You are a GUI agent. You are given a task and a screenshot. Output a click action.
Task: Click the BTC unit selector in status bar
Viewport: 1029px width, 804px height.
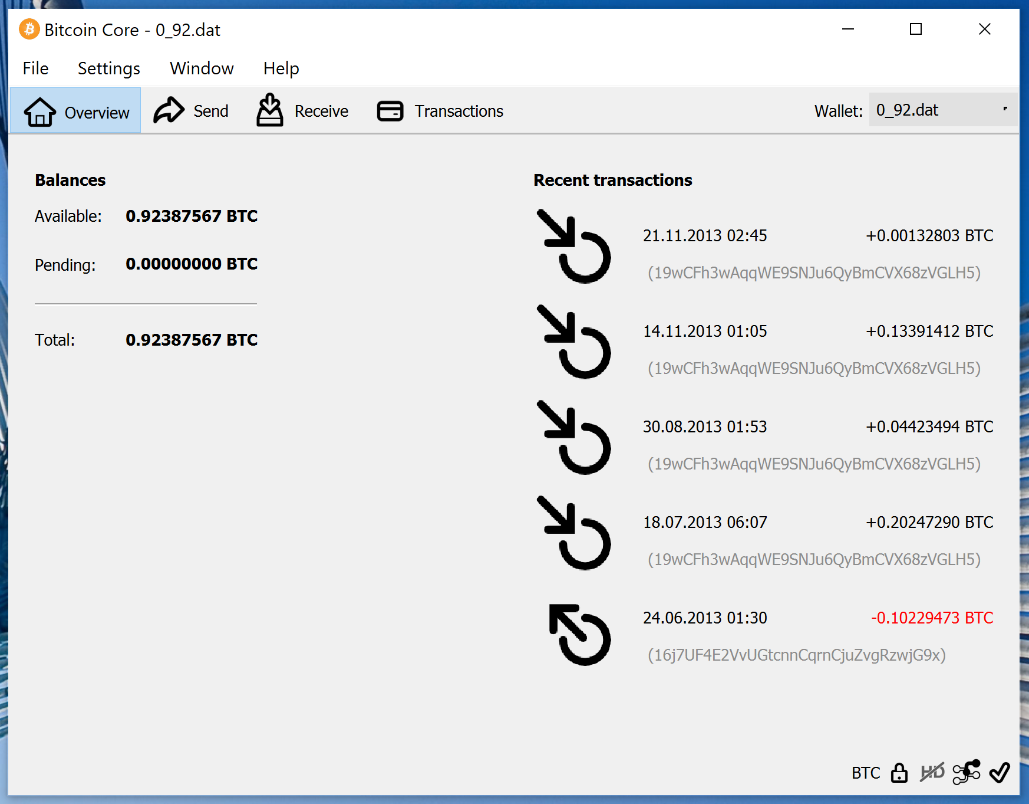(865, 773)
